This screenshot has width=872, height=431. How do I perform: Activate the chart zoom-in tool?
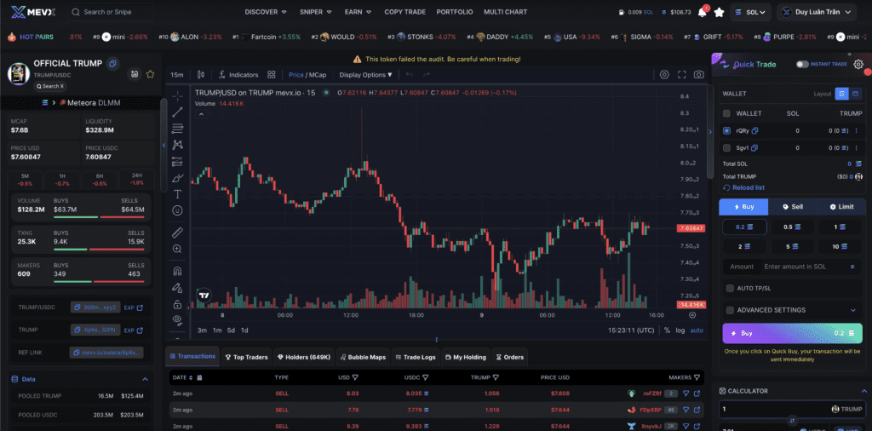(177, 249)
